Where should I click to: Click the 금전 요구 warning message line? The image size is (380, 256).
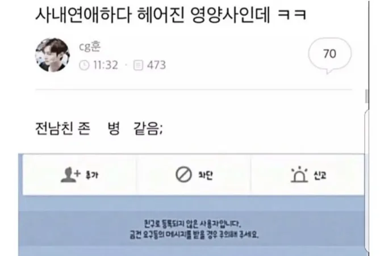point(194,234)
